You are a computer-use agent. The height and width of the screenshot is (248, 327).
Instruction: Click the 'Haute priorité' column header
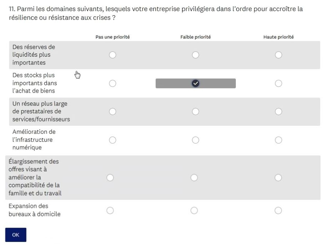[x=278, y=37]
